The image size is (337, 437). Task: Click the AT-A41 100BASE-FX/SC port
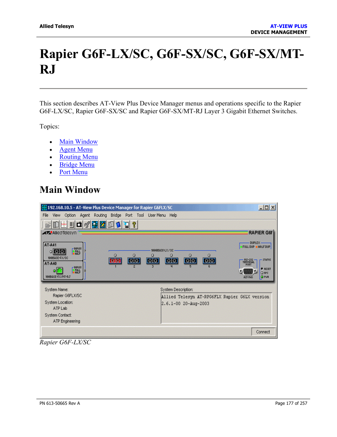[x=59, y=252]
